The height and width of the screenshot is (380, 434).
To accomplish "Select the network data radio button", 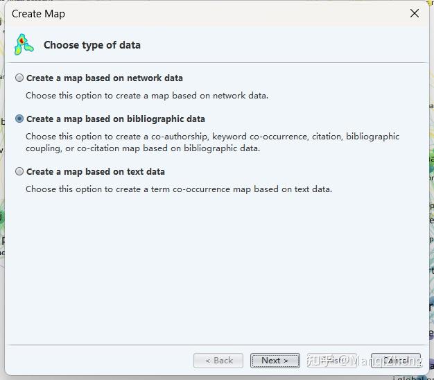I will 19,78.
